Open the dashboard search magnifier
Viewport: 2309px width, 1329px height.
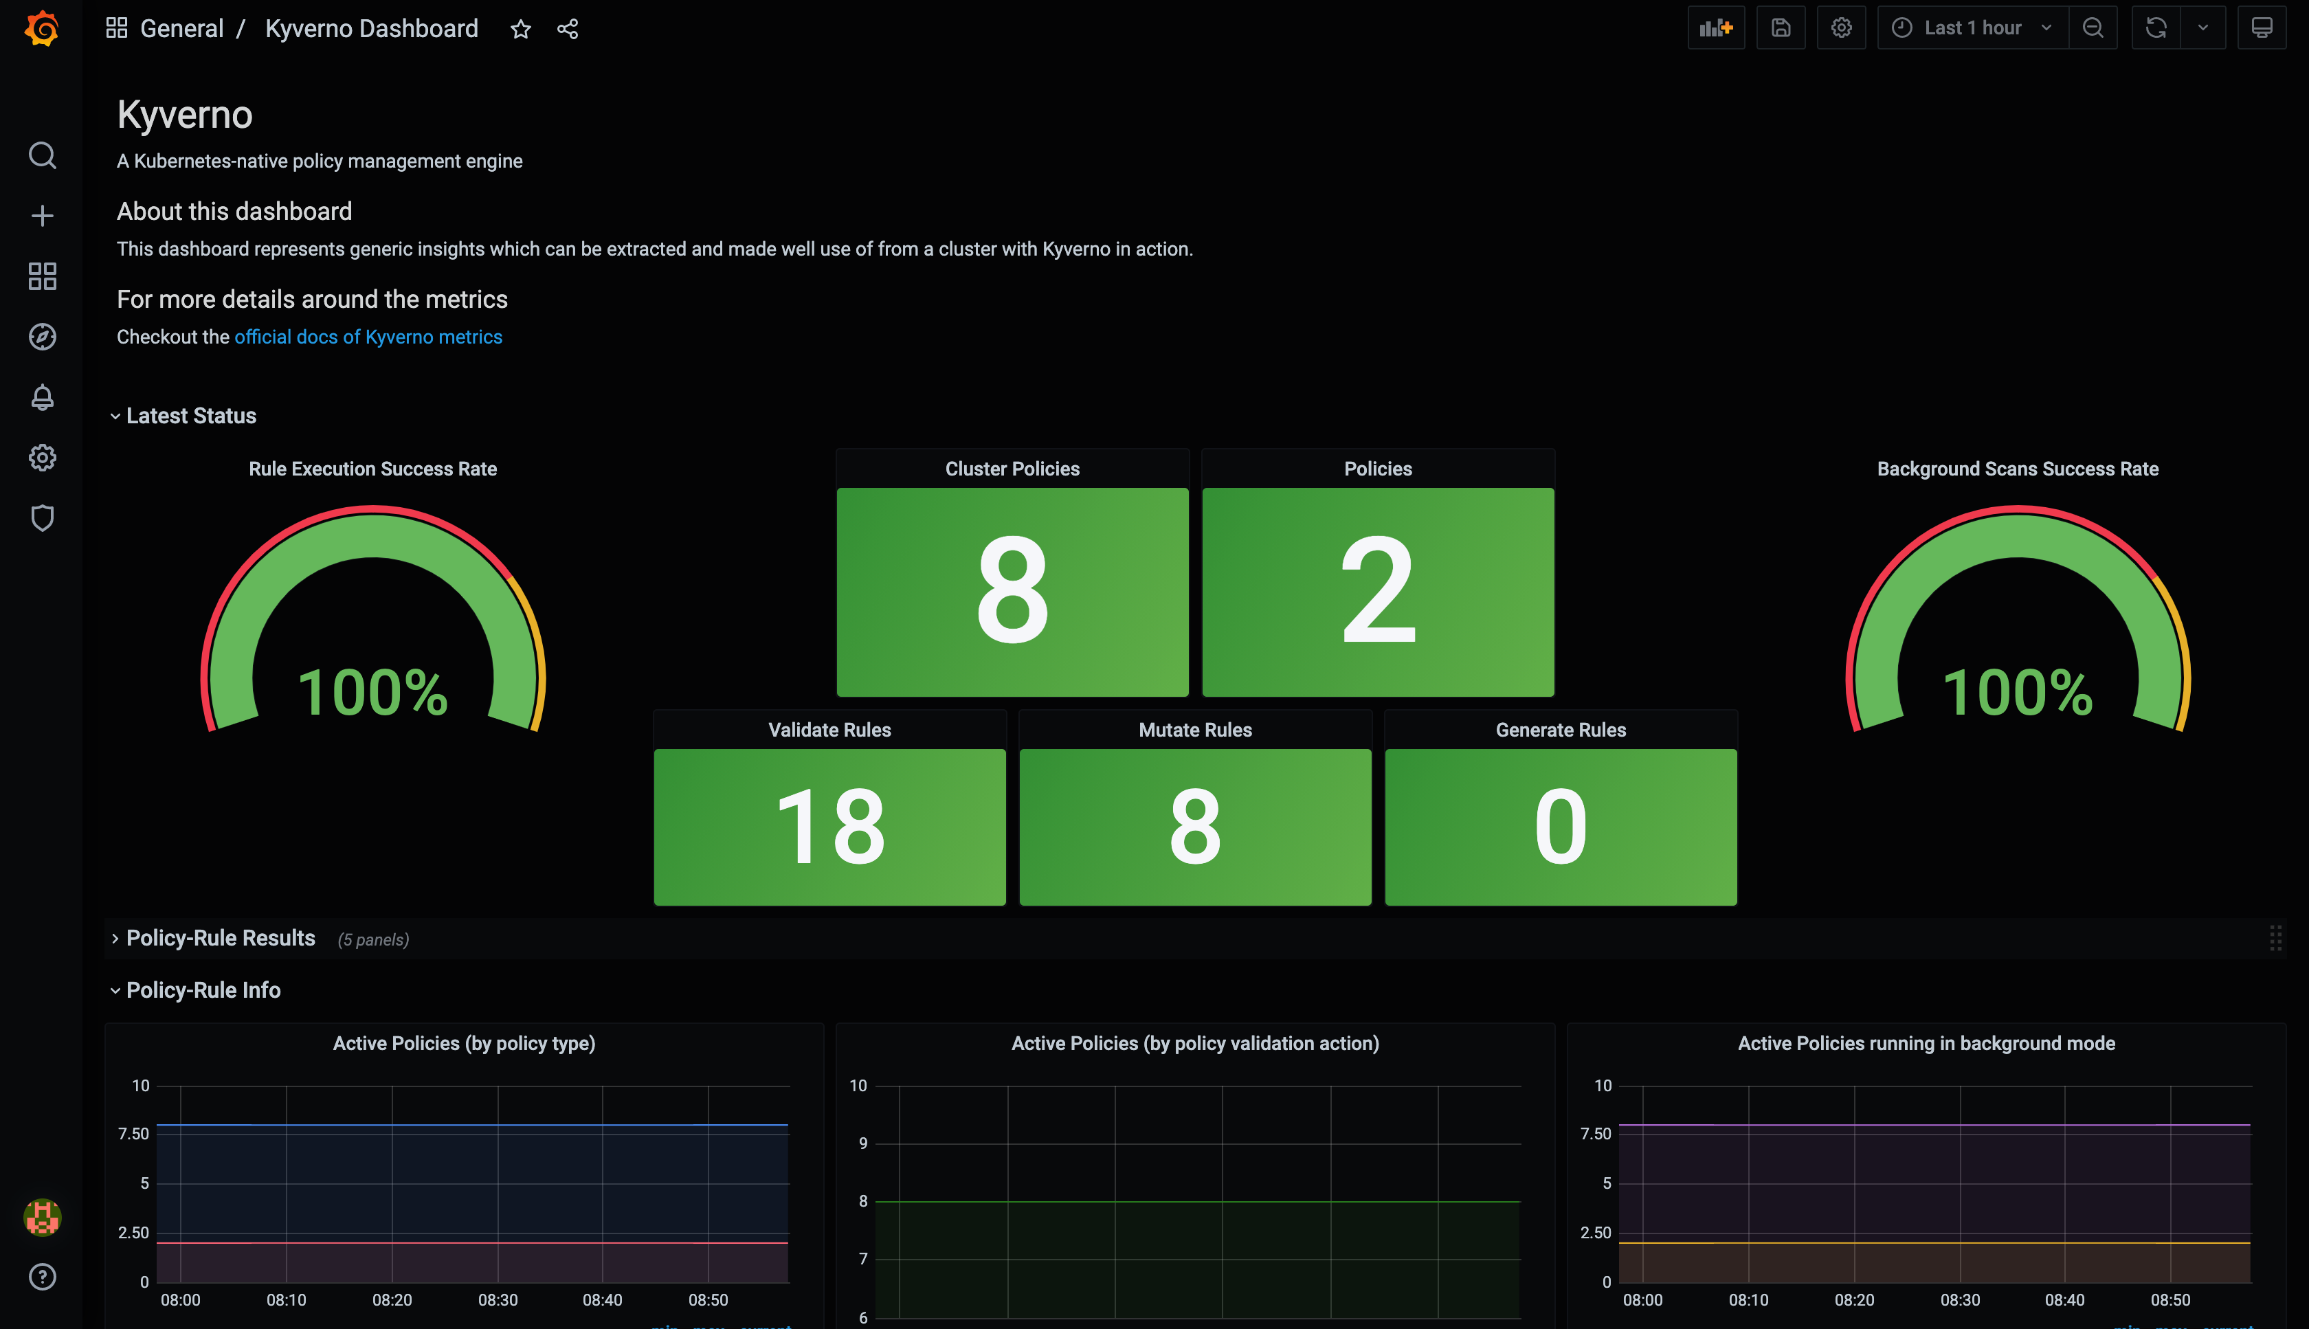point(42,155)
